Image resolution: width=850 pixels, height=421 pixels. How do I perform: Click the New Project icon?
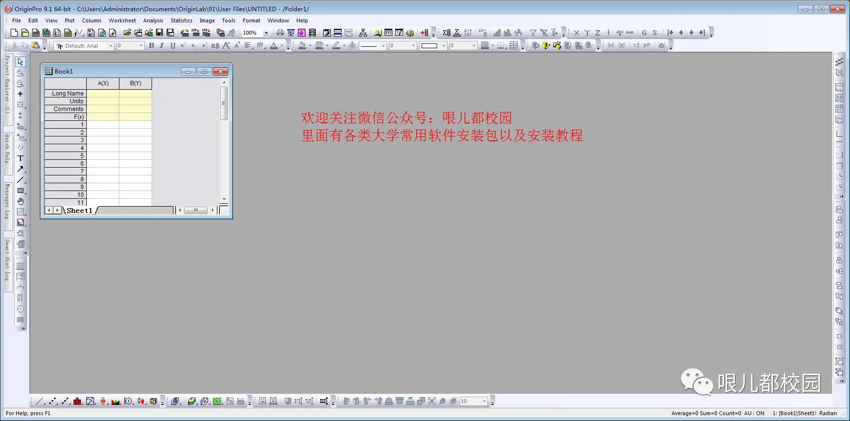point(14,33)
